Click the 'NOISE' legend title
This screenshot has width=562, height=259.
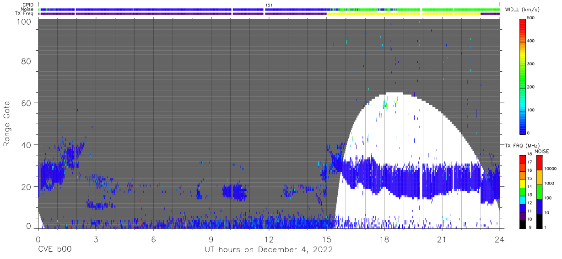(x=543, y=151)
